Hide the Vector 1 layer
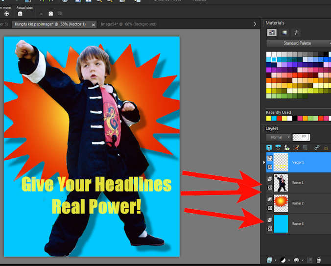This screenshot has width=331, height=266. pyautogui.click(x=270, y=167)
